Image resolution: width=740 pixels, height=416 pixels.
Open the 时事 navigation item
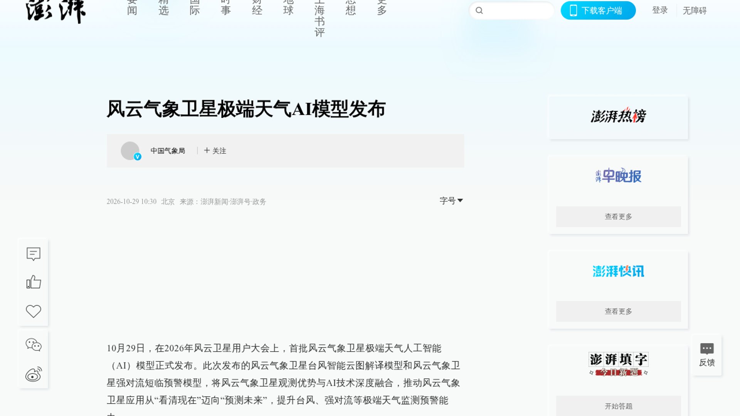coord(226,8)
